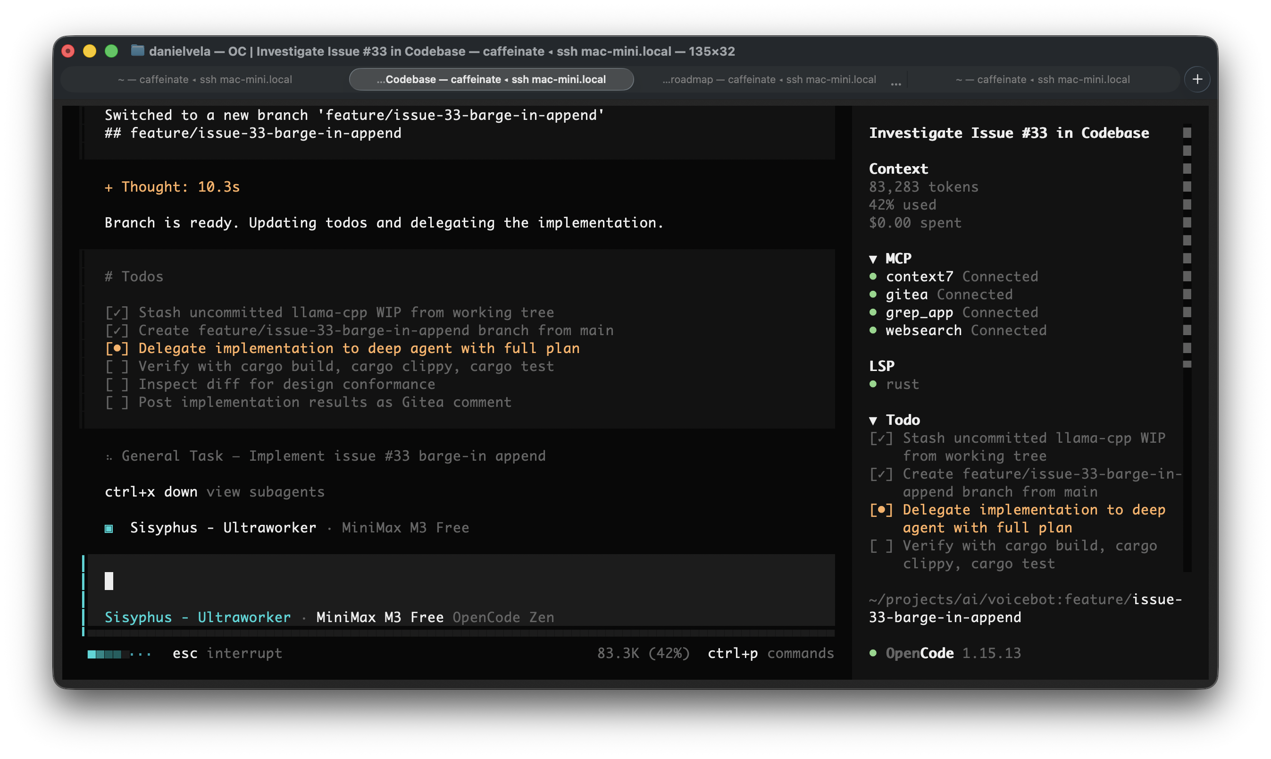This screenshot has width=1271, height=759.
Task: Click the folder icon in the title bar
Action: (137, 51)
